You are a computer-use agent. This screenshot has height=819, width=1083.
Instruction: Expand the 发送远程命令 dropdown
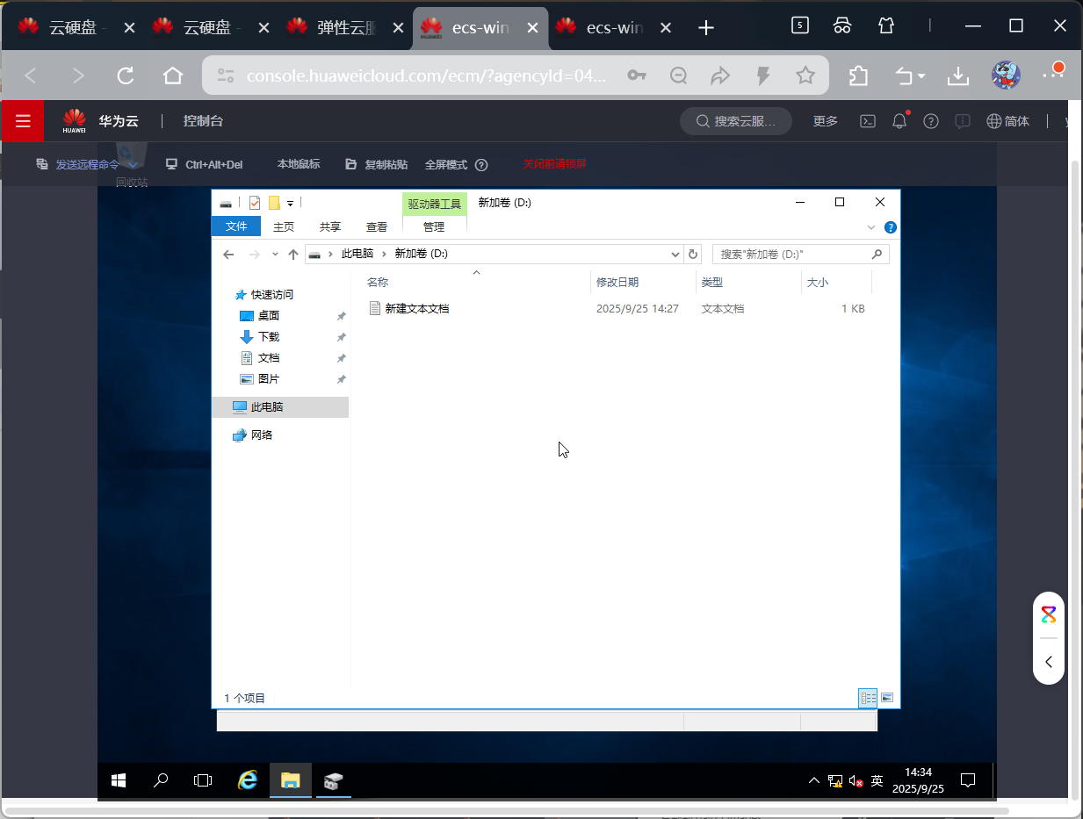133,164
